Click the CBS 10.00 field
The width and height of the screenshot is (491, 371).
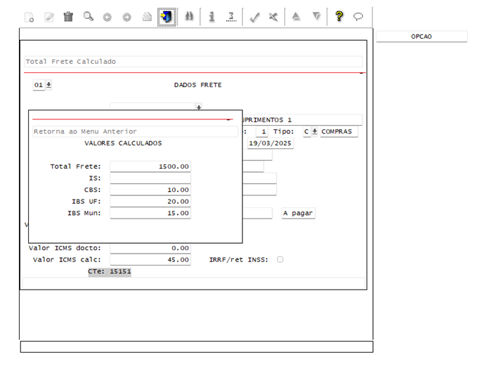tap(150, 190)
